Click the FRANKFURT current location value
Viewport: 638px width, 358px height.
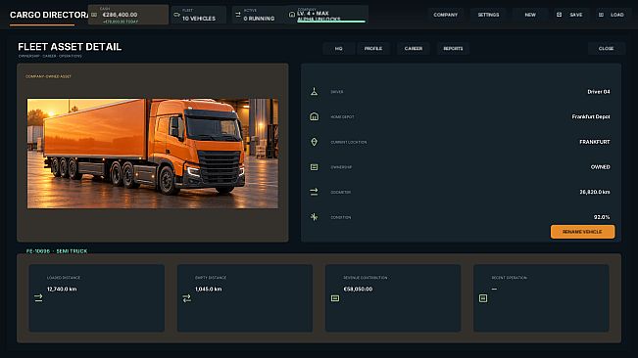click(595, 142)
